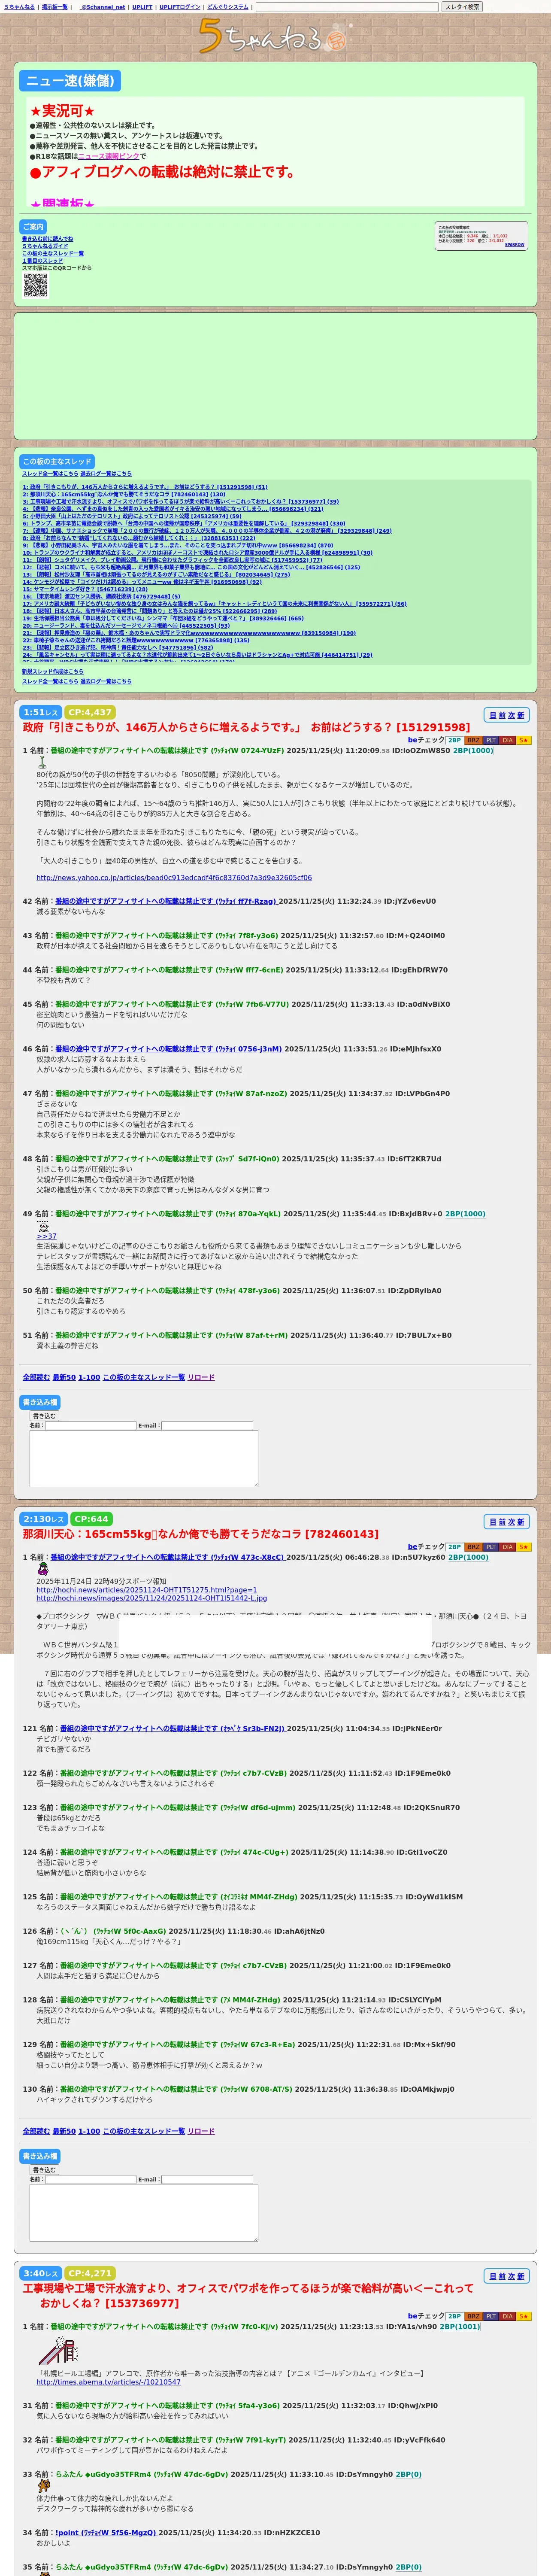Open the 5ちゃんねるガイド link
Screen dimensions: 551x2576
click(x=45, y=246)
